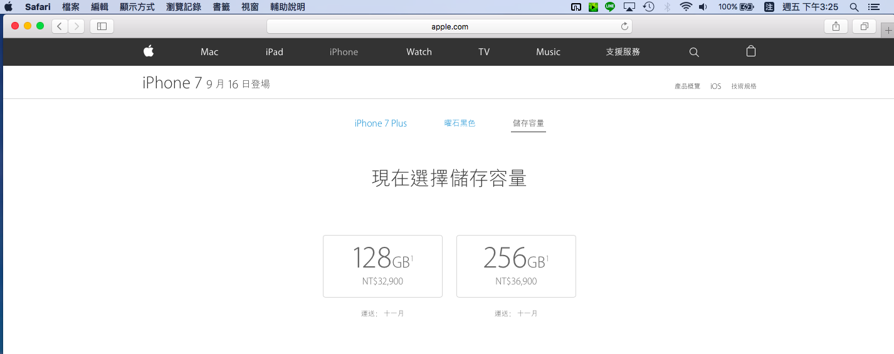Open macOS Spotlight search
The image size is (894, 354).
click(x=853, y=7)
